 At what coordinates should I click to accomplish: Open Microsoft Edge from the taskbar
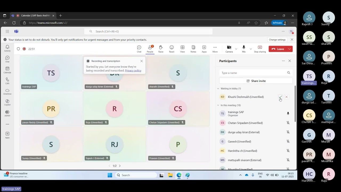click(179, 175)
